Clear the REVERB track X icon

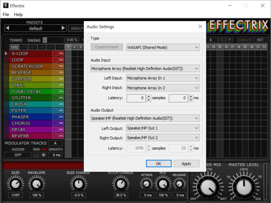pos(55,136)
